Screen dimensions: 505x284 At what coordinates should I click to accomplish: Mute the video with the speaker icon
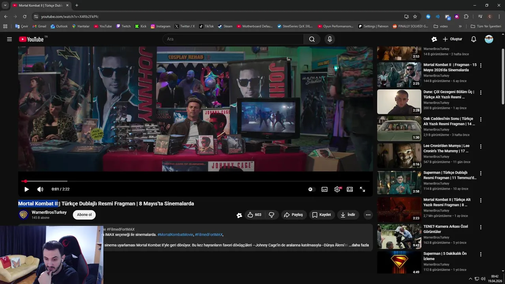click(x=40, y=189)
